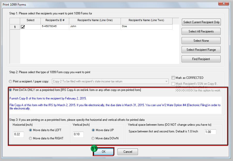Click the Furnish Copy B due date text
The height and width of the screenshot is (161, 233).
pyautogui.click(x=48, y=98)
